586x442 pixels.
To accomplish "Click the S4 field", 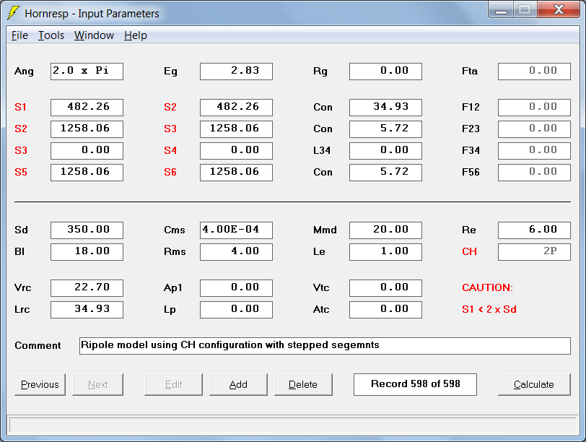I will click(236, 151).
